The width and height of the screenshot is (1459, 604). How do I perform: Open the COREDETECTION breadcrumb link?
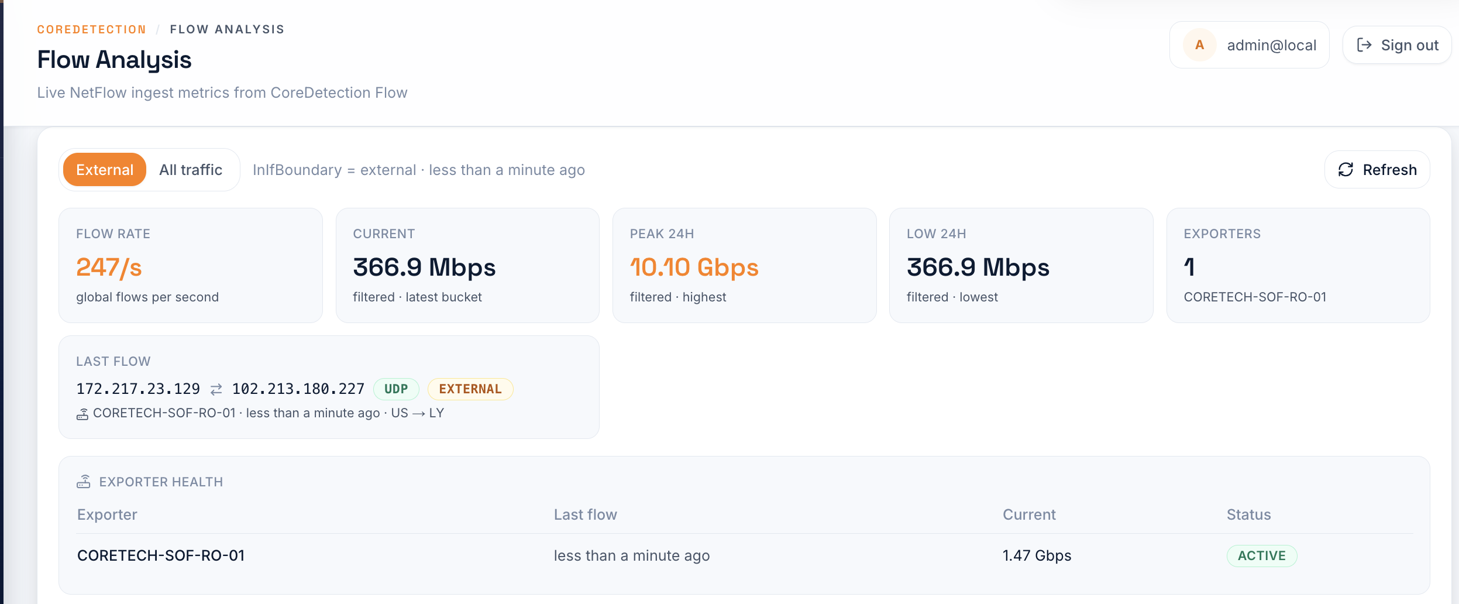91,29
